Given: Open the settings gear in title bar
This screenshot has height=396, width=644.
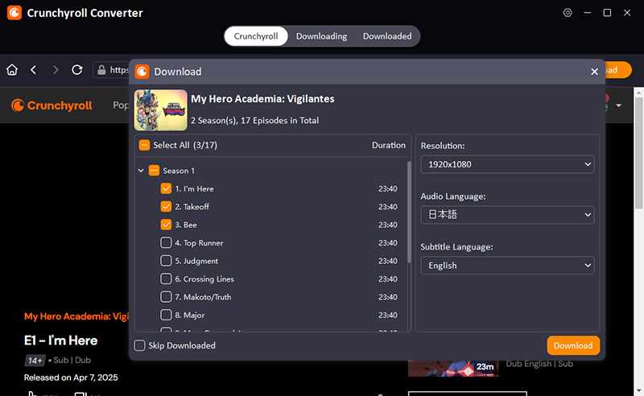Looking at the screenshot, I should pyautogui.click(x=568, y=13).
